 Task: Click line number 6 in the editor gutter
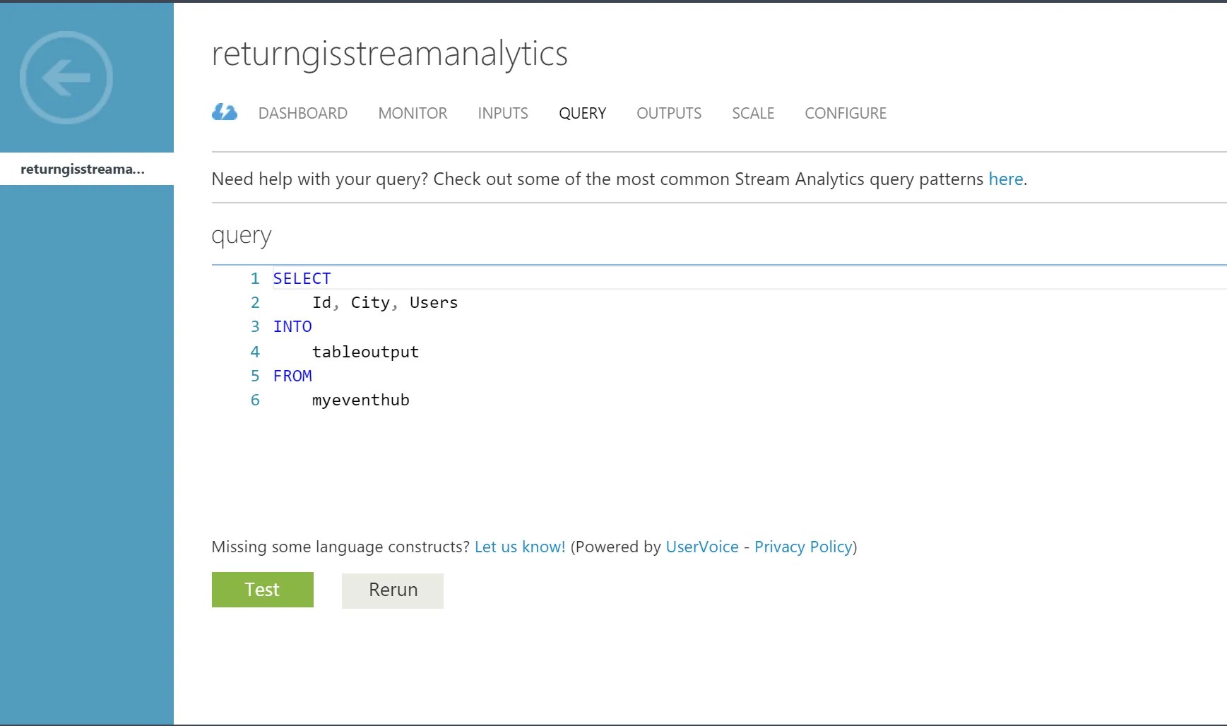255,400
